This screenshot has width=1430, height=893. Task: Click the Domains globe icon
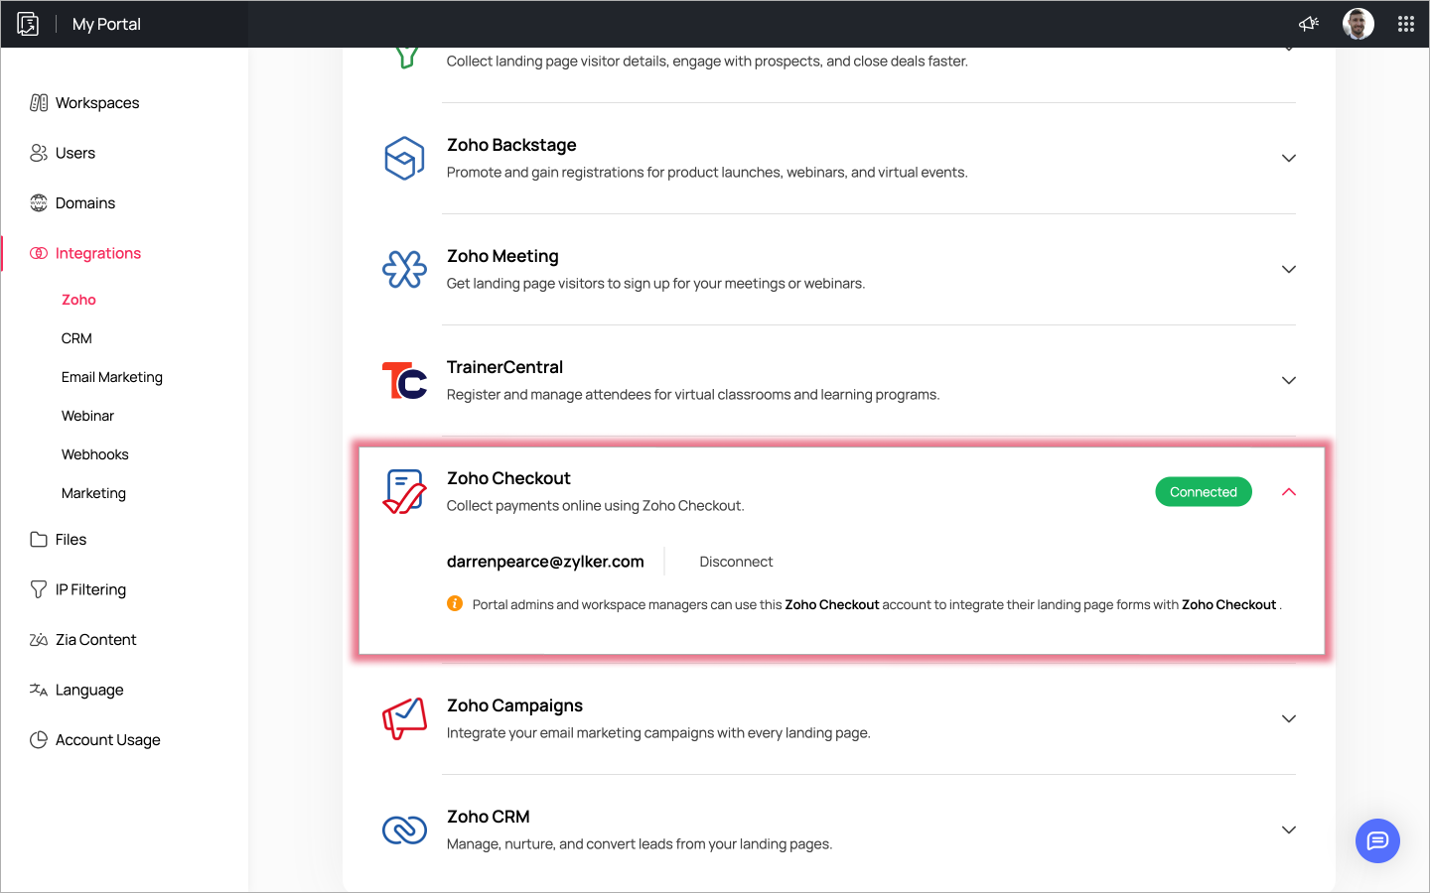click(39, 203)
